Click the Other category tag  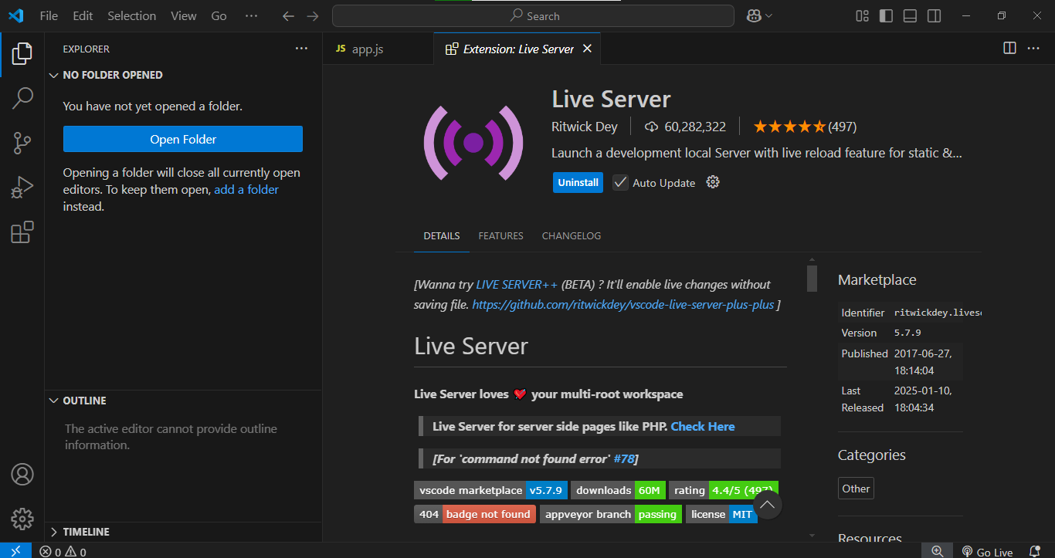coord(856,488)
